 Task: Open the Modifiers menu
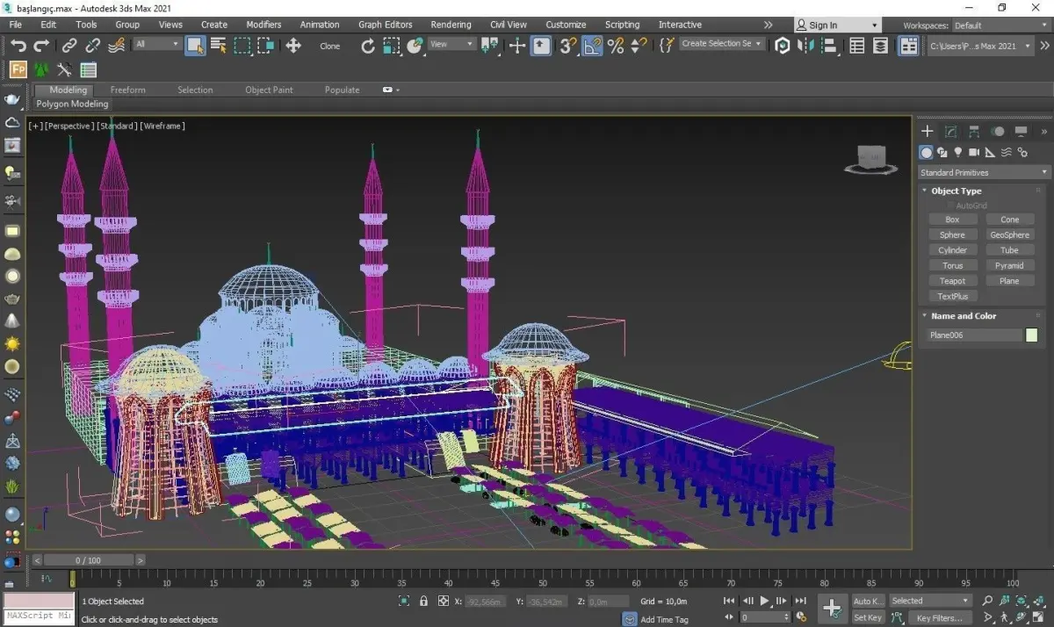click(263, 25)
